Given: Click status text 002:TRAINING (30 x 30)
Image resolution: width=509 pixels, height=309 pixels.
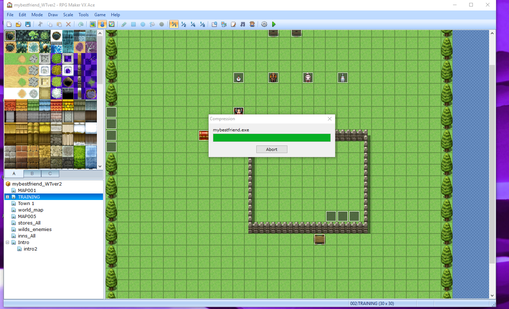Looking at the screenshot, I should 372,304.
